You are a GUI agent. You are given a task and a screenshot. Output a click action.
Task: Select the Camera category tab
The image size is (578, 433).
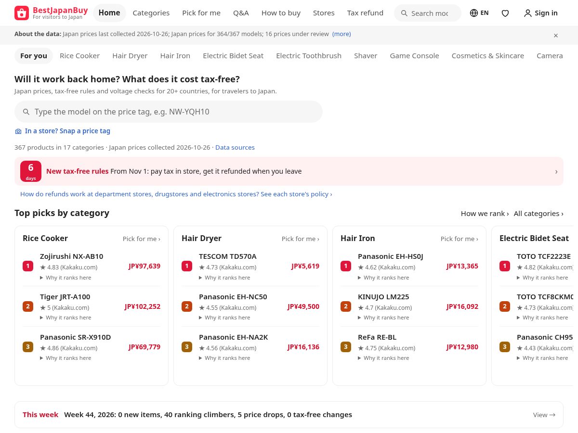click(550, 56)
